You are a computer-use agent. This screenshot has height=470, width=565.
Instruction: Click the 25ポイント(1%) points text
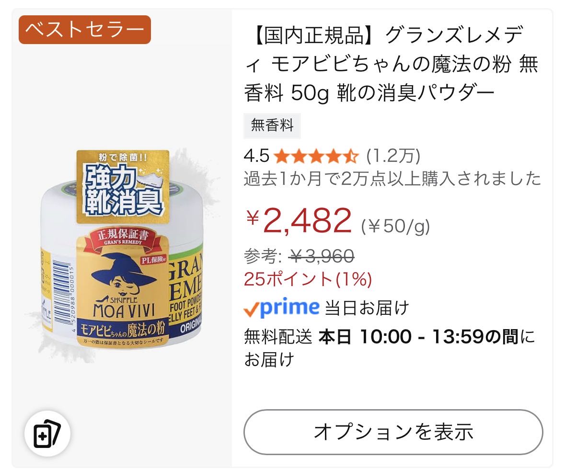[308, 279]
